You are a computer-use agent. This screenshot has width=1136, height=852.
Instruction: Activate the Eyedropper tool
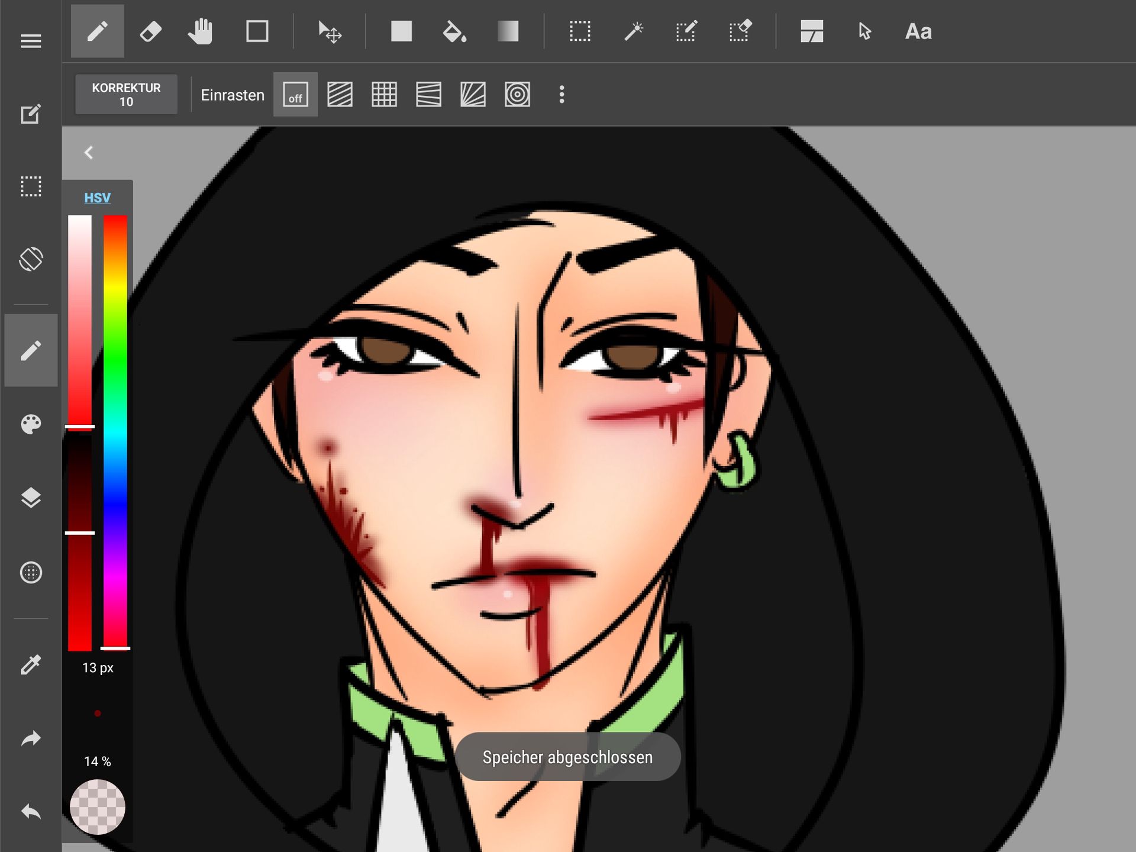pyautogui.click(x=31, y=665)
